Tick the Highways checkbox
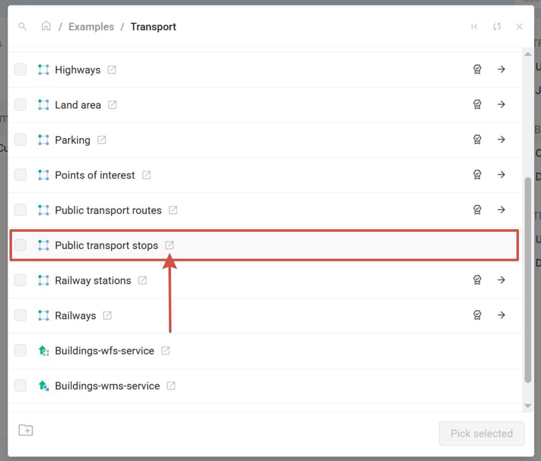541x461 pixels. pyautogui.click(x=20, y=70)
